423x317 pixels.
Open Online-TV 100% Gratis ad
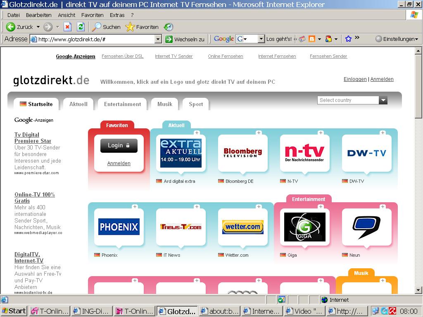(35, 198)
